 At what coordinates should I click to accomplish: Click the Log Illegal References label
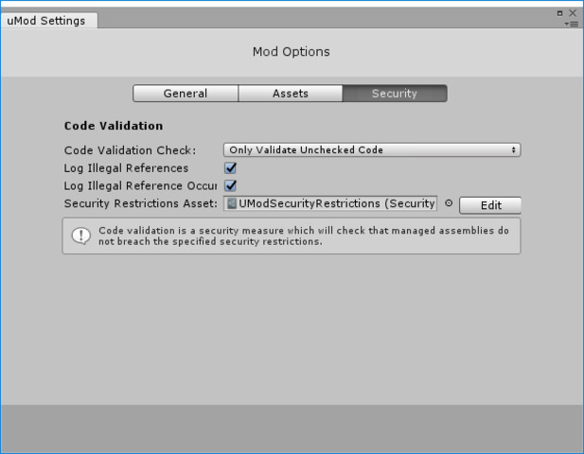(126, 168)
